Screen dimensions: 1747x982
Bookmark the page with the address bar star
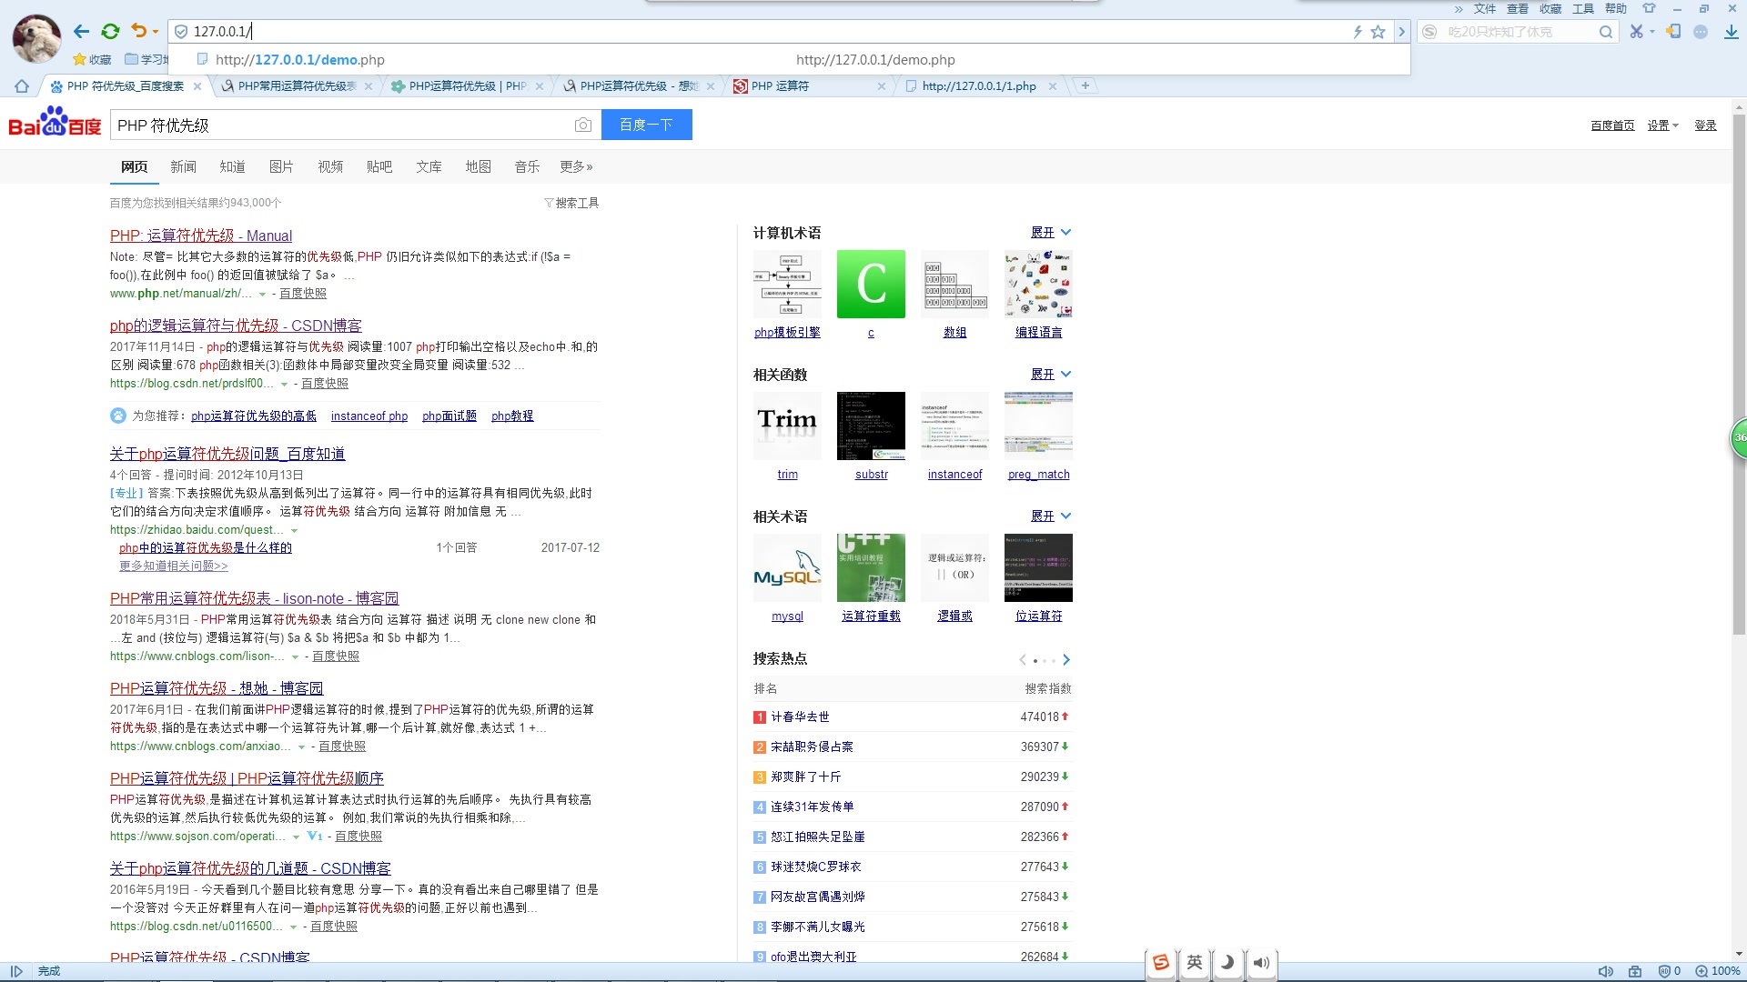click(1378, 32)
